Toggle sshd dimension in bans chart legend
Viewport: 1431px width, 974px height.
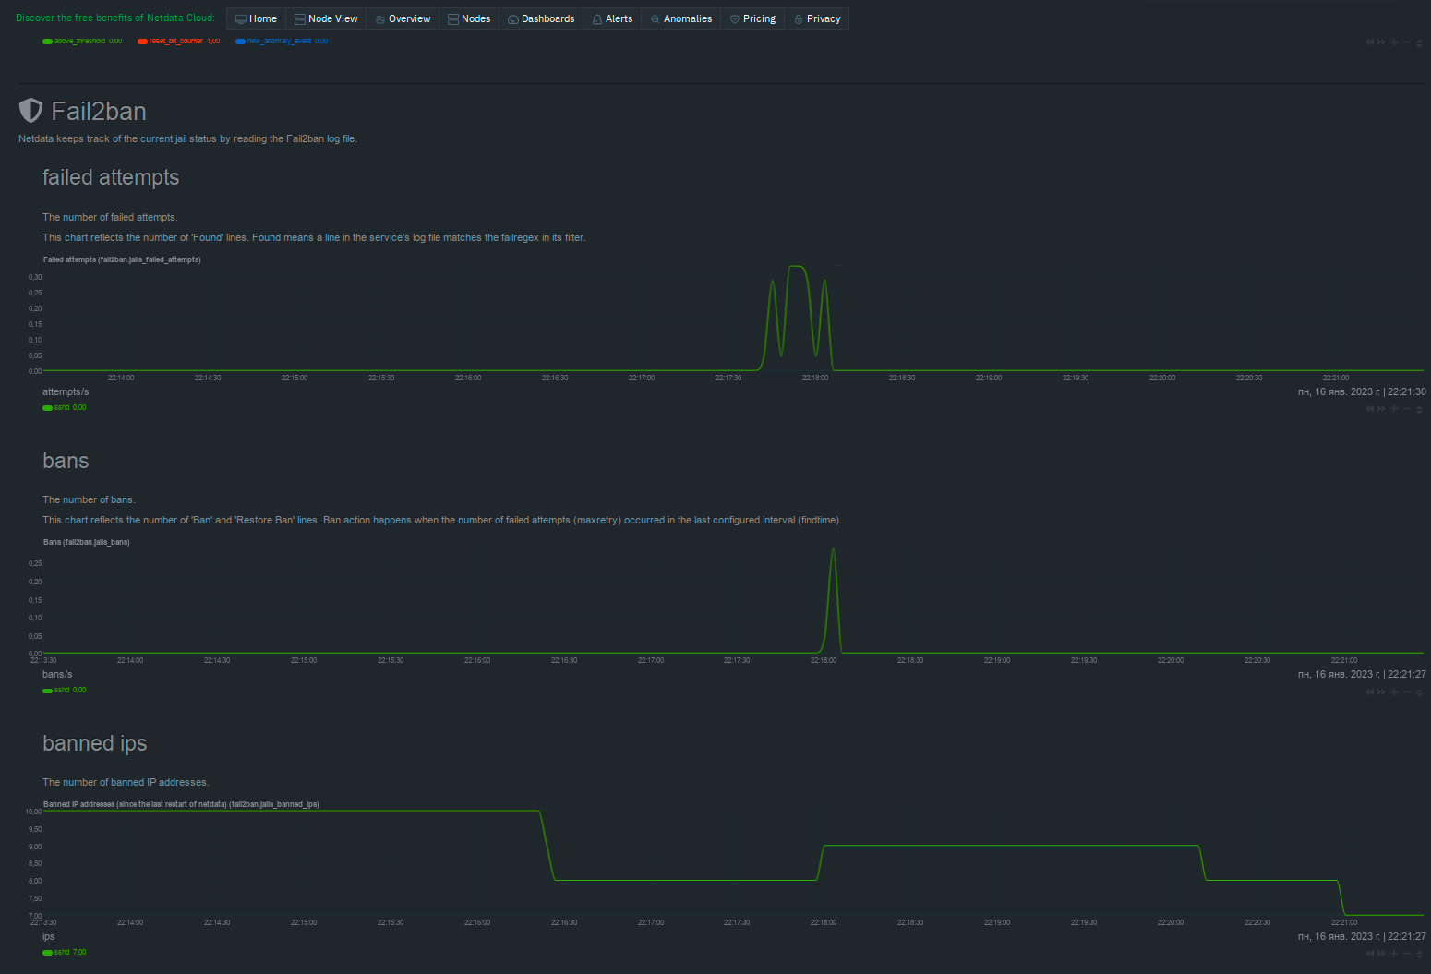point(61,690)
